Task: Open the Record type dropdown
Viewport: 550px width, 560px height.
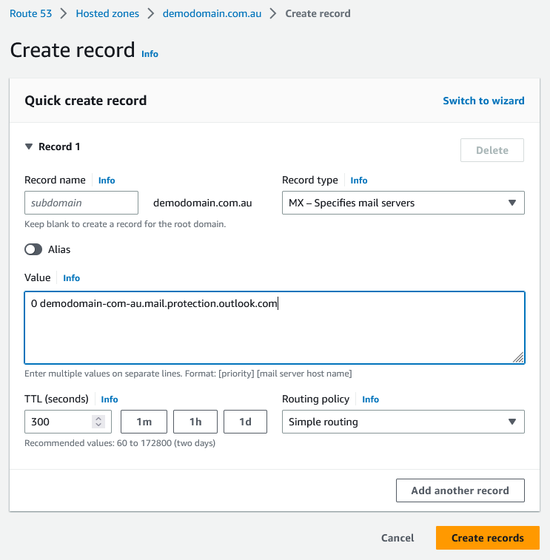Action: 403,203
